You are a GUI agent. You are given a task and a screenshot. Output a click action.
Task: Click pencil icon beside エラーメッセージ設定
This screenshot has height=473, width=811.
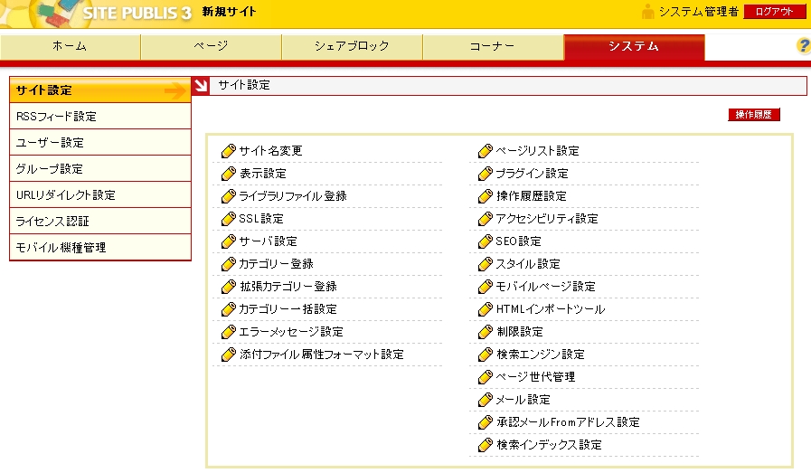coord(229,332)
